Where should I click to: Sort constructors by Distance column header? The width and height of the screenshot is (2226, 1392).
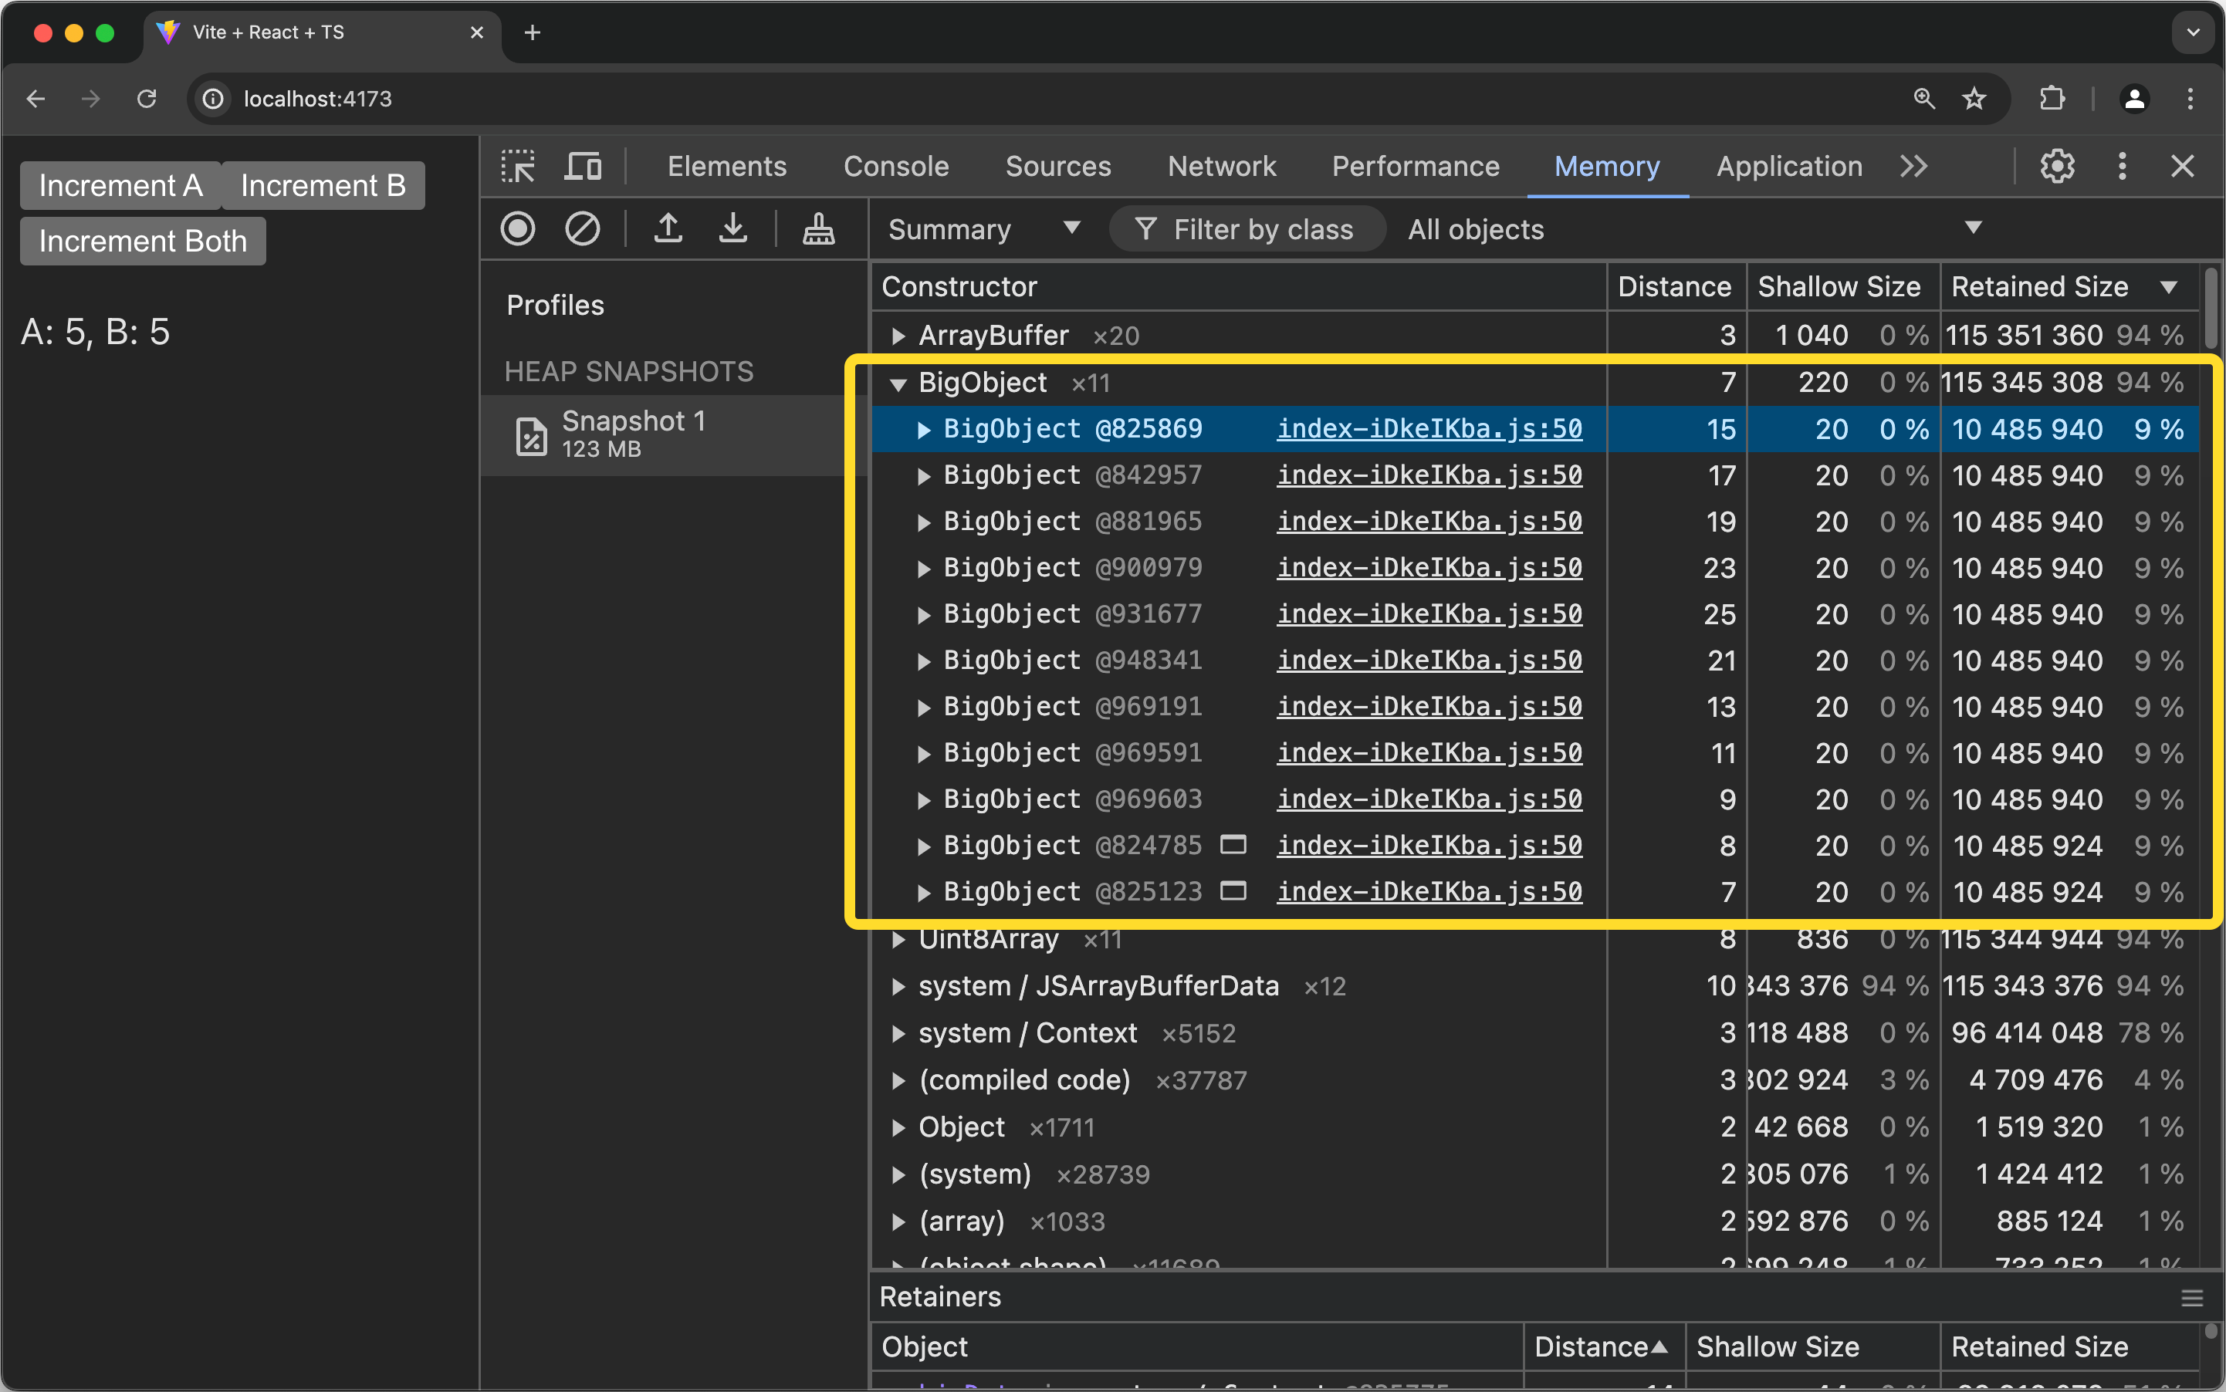point(1676,287)
